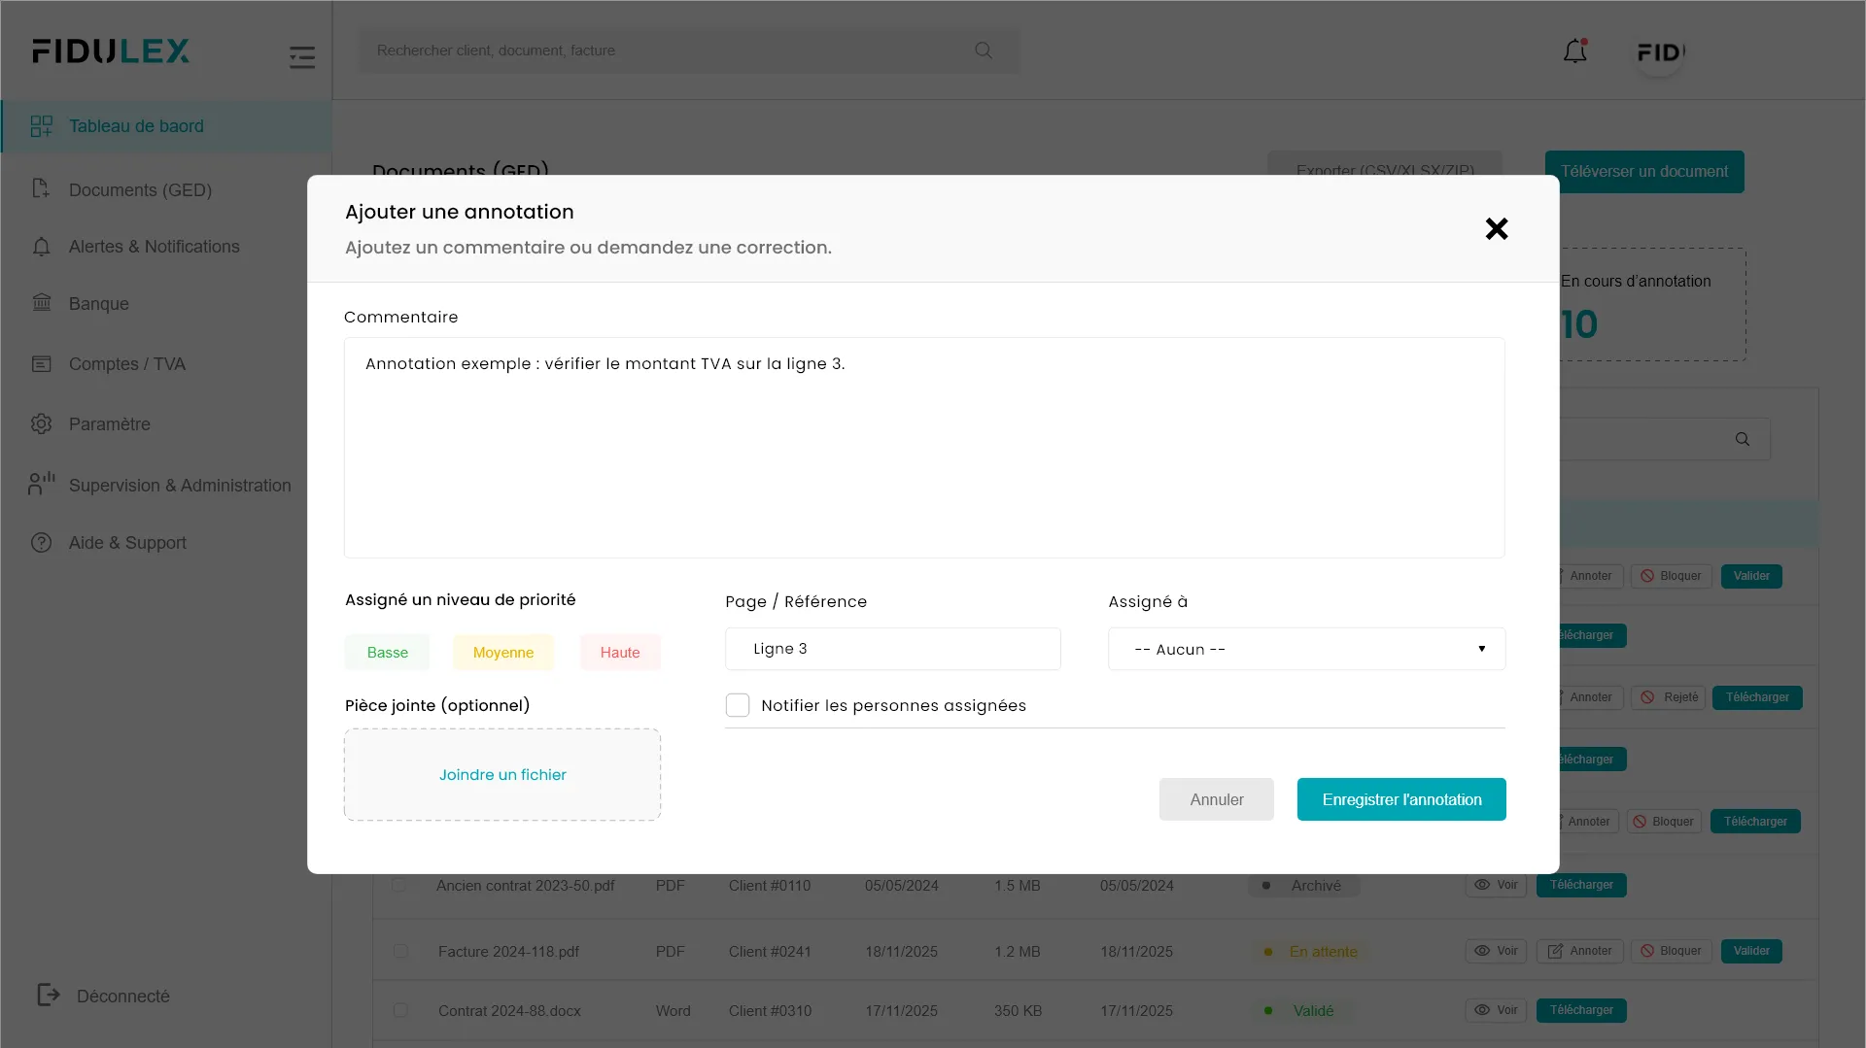Go to Alertes & Notifications menu
Image resolution: width=1866 pixels, height=1048 pixels.
(154, 247)
